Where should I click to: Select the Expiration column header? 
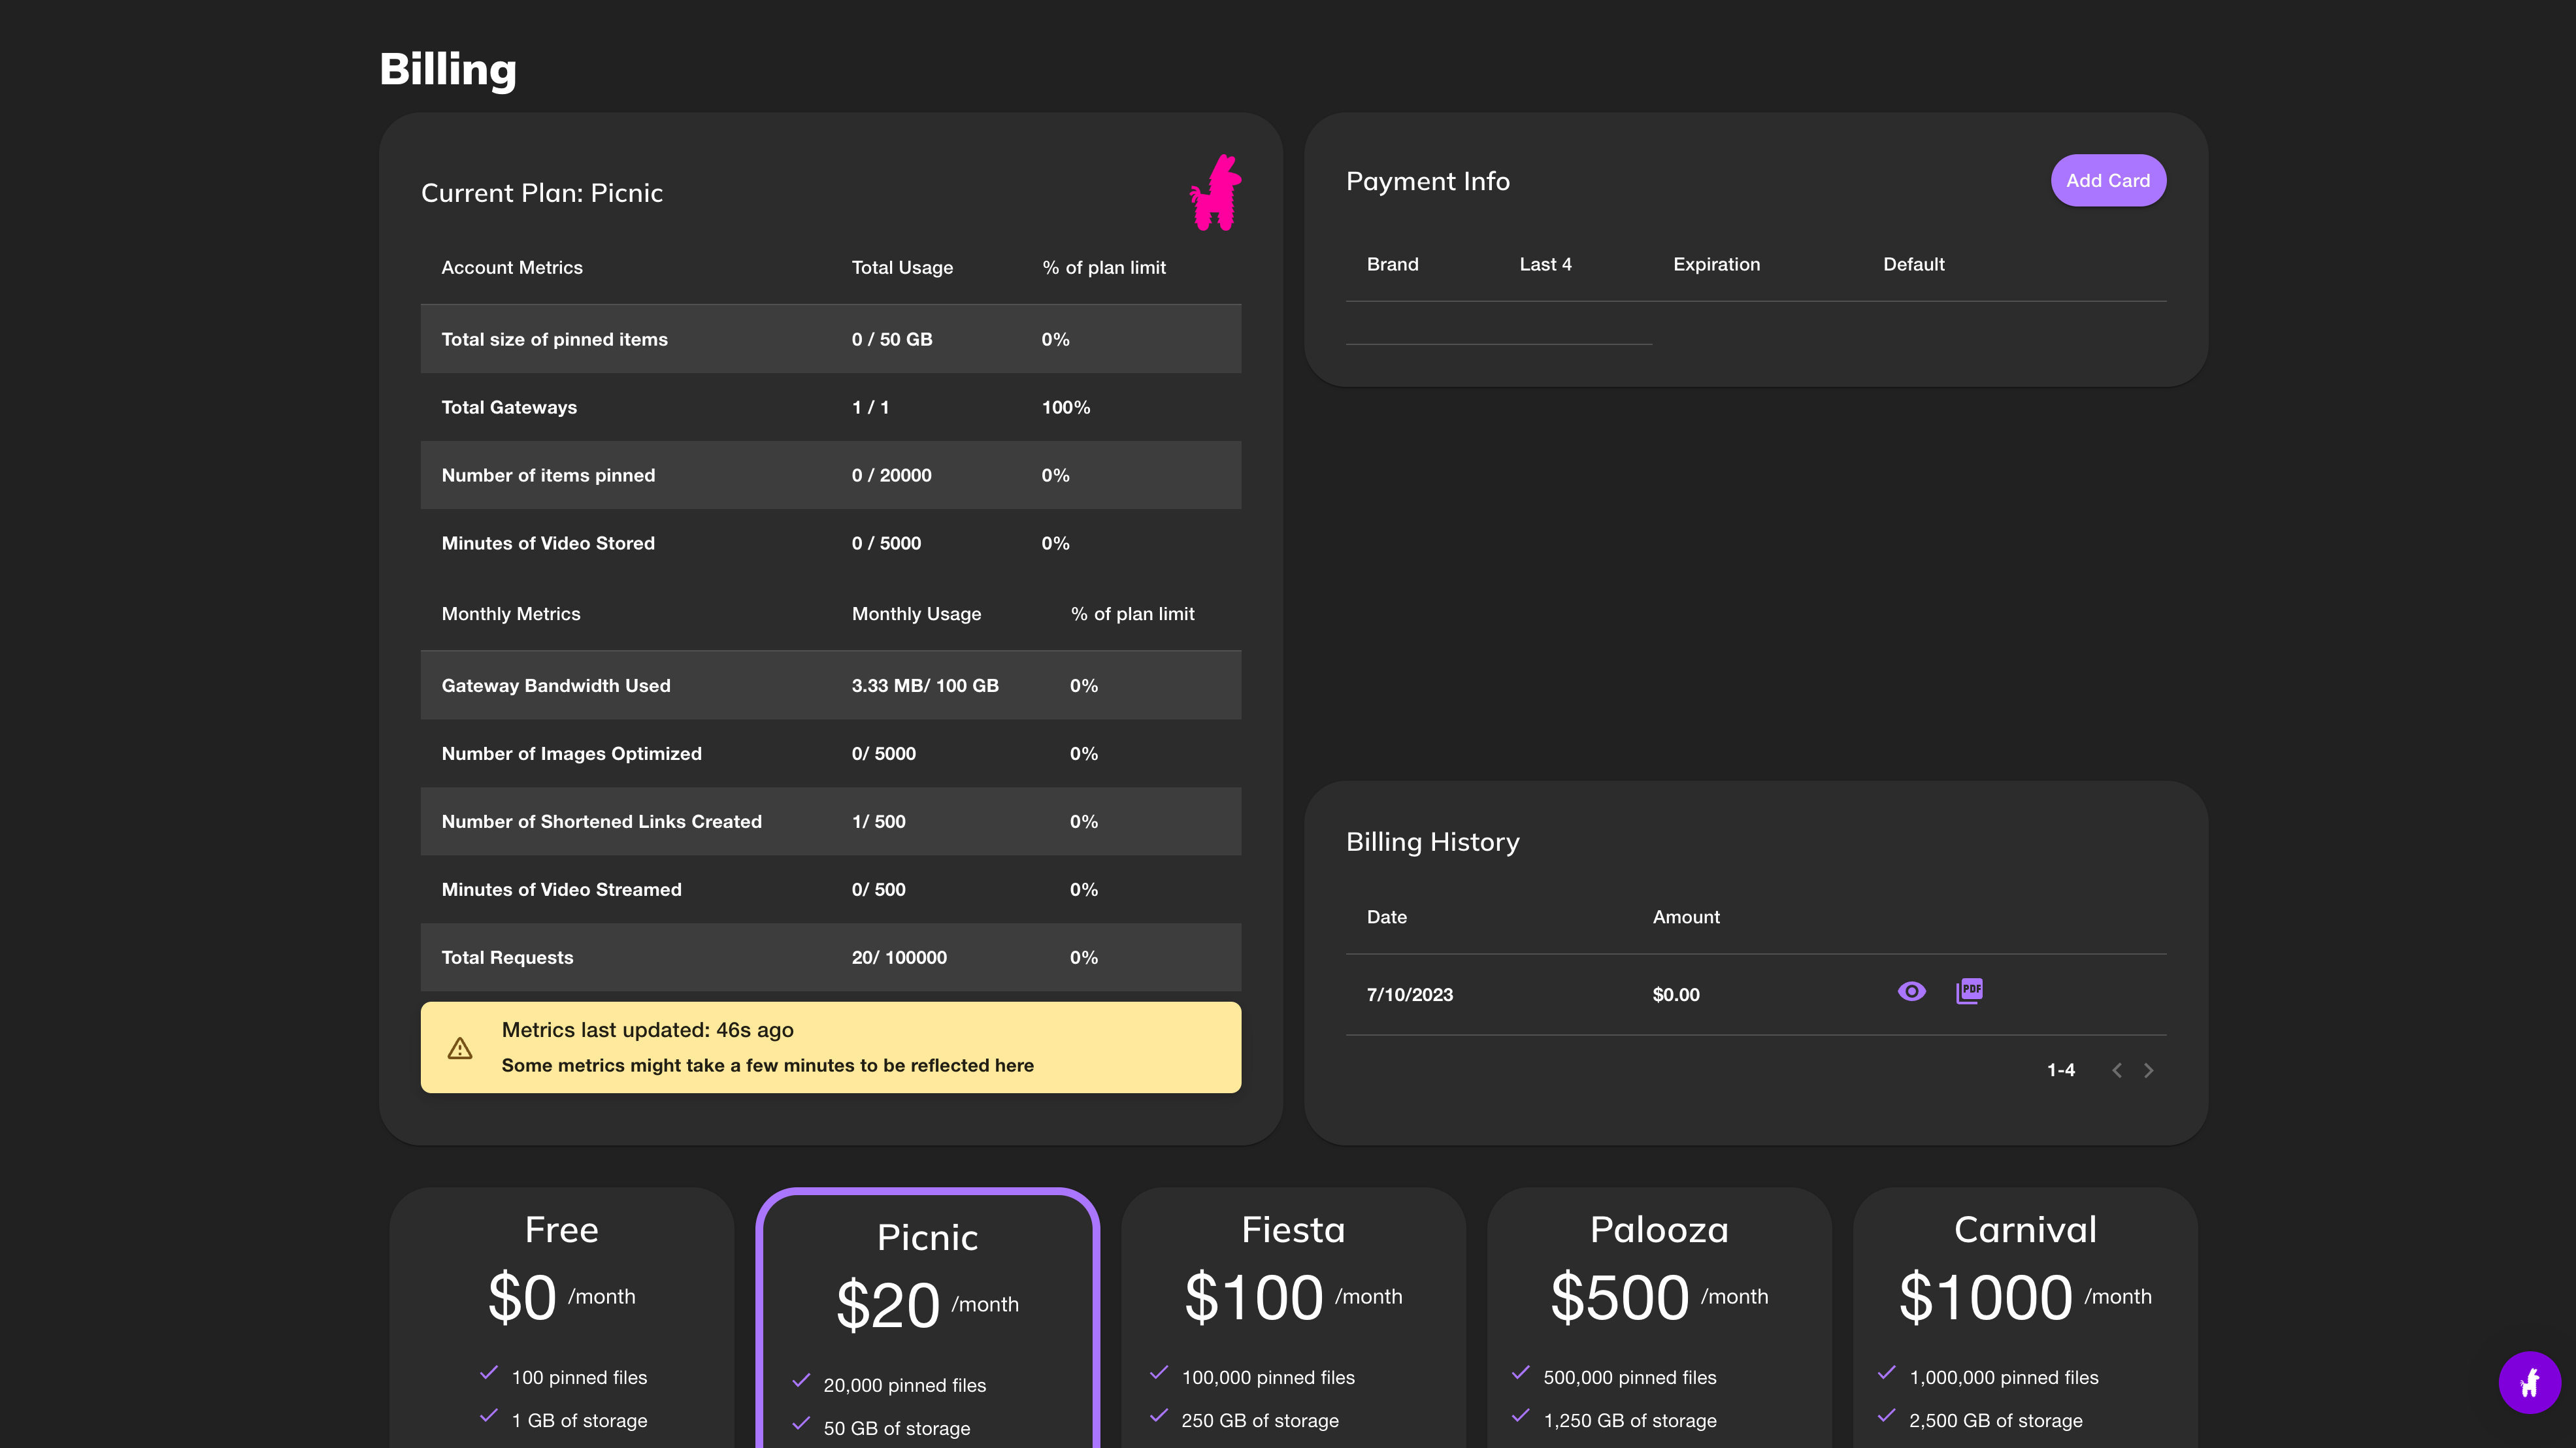(x=1716, y=264)
